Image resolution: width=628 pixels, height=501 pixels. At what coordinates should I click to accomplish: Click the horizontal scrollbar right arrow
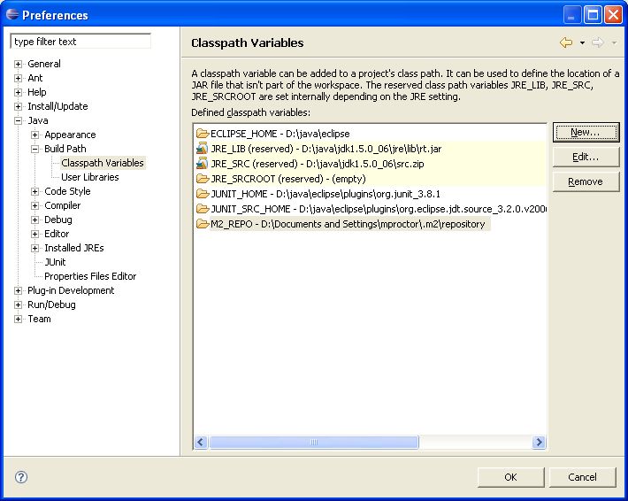point(539,443)
